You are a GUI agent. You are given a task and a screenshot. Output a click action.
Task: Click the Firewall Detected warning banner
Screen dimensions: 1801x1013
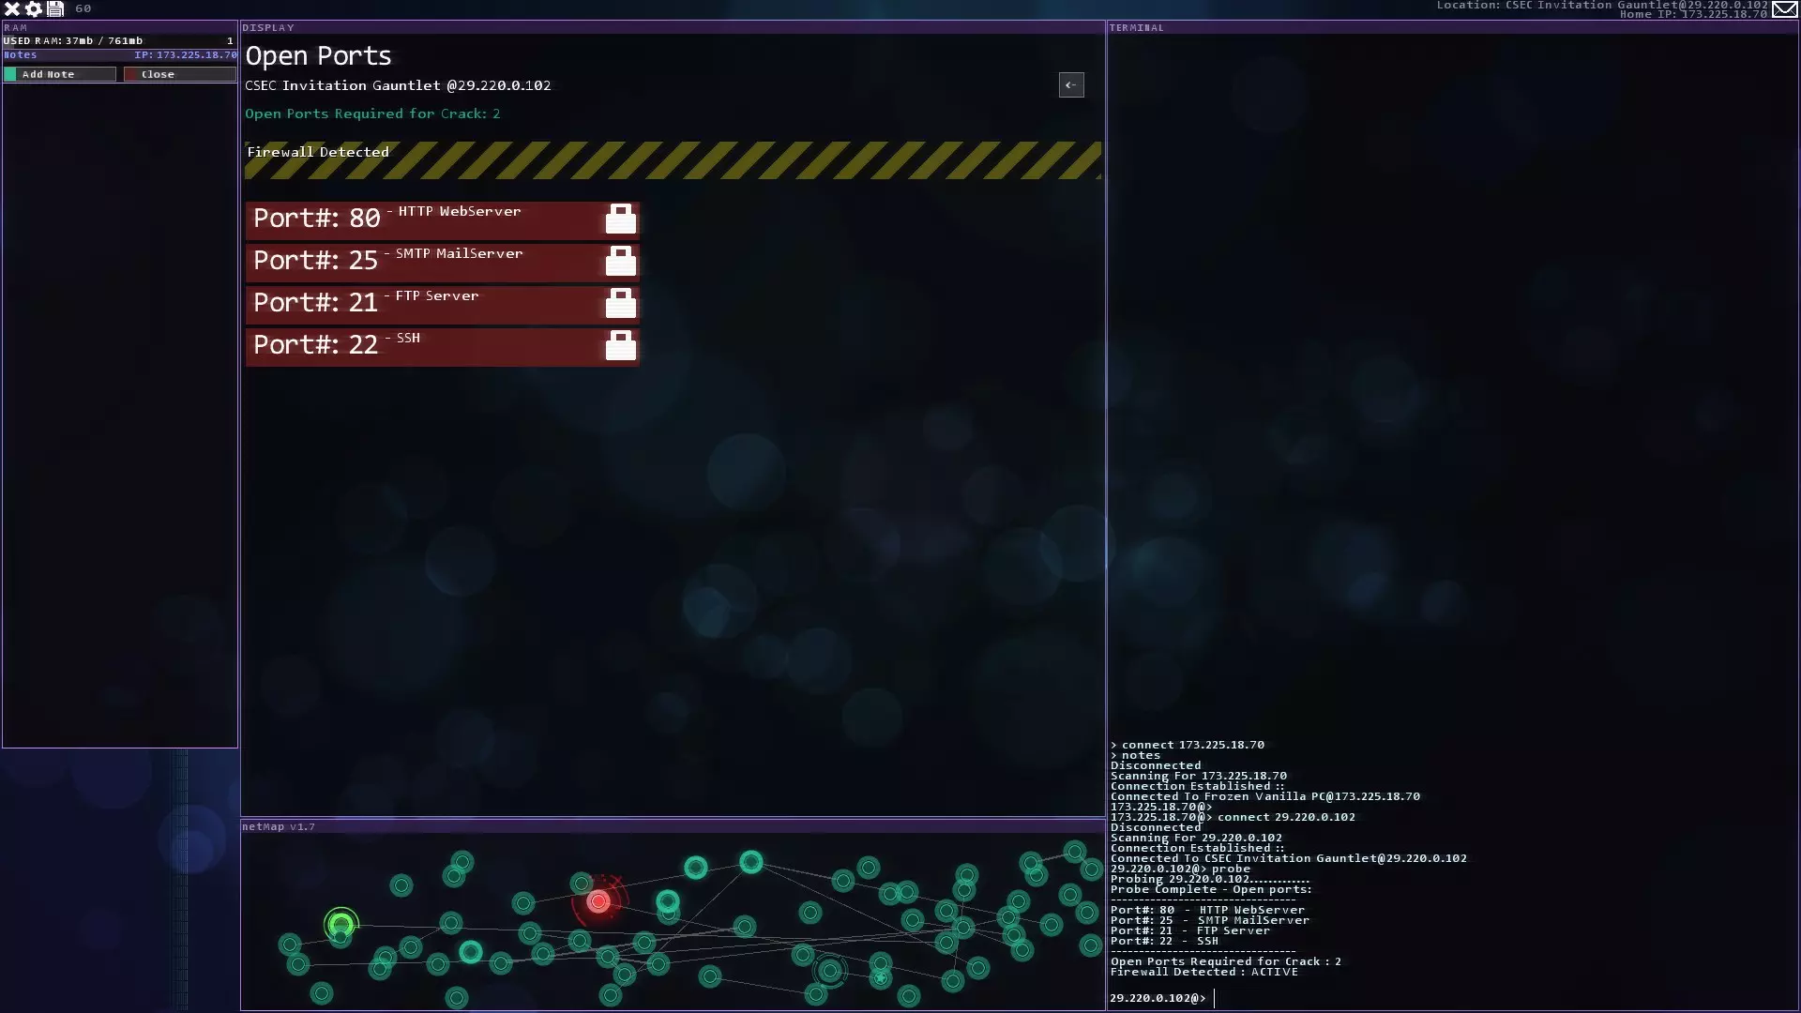coord(672,160)
